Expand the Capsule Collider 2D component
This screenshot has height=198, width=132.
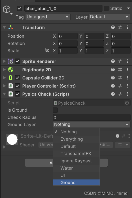coord(4,78)
